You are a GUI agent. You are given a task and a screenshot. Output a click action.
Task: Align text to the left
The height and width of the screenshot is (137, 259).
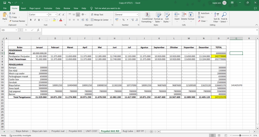point(70,20)
